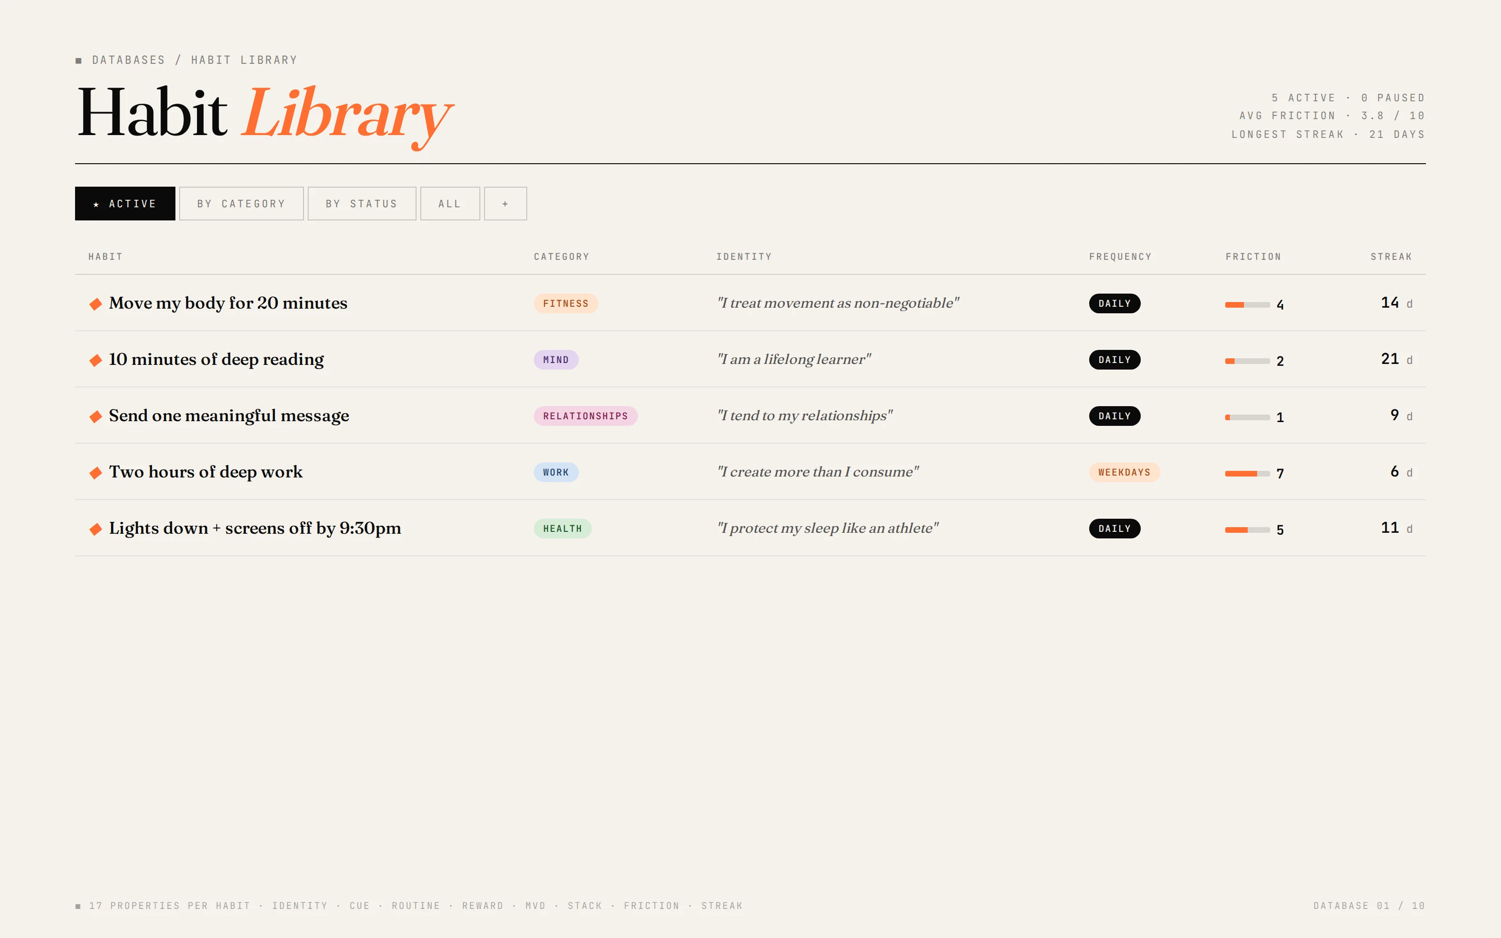
Task: Click the WEEKDAYS frequency badge
Action: tap(1124, 472)
